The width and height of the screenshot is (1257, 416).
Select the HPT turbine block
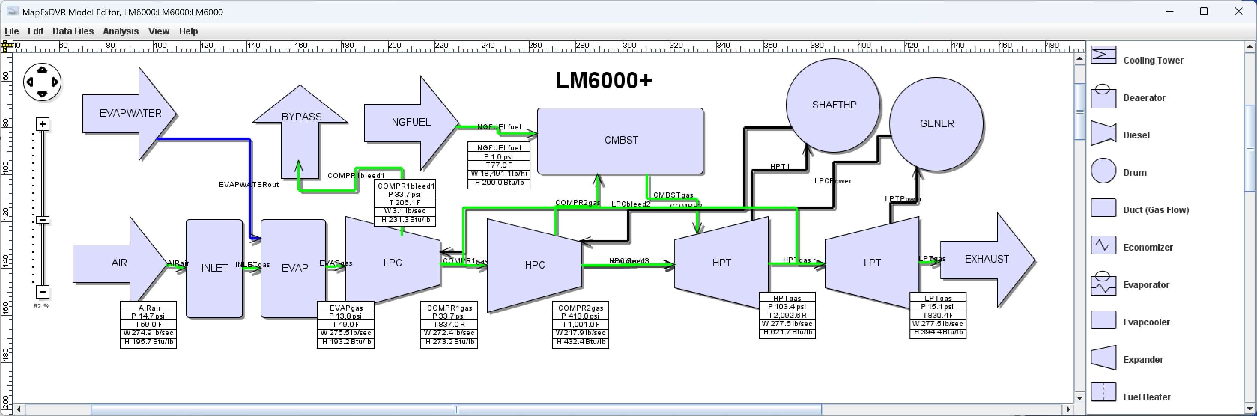(x=722, y=263)
